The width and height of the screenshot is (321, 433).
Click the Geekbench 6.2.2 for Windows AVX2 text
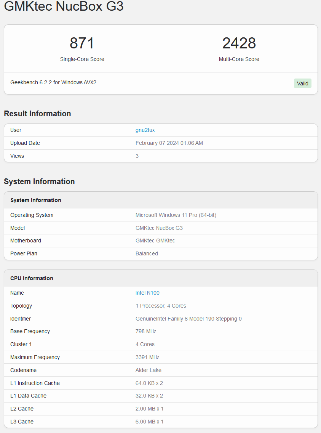click(x=53, y=82)
